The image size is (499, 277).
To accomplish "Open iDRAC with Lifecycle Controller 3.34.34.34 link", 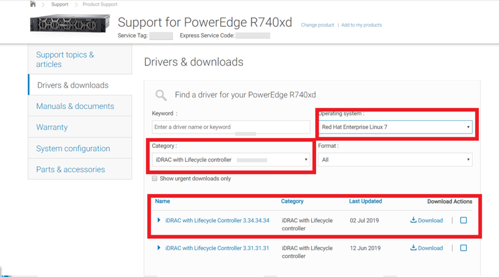I will [x=217, y=220].
